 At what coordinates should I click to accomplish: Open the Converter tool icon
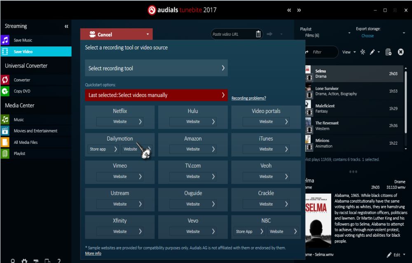pos(5,80)
